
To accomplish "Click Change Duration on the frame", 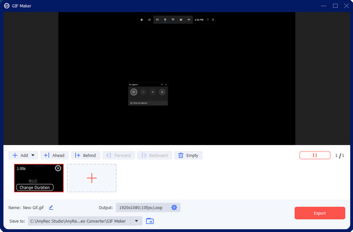I will [x=35, y=187].
